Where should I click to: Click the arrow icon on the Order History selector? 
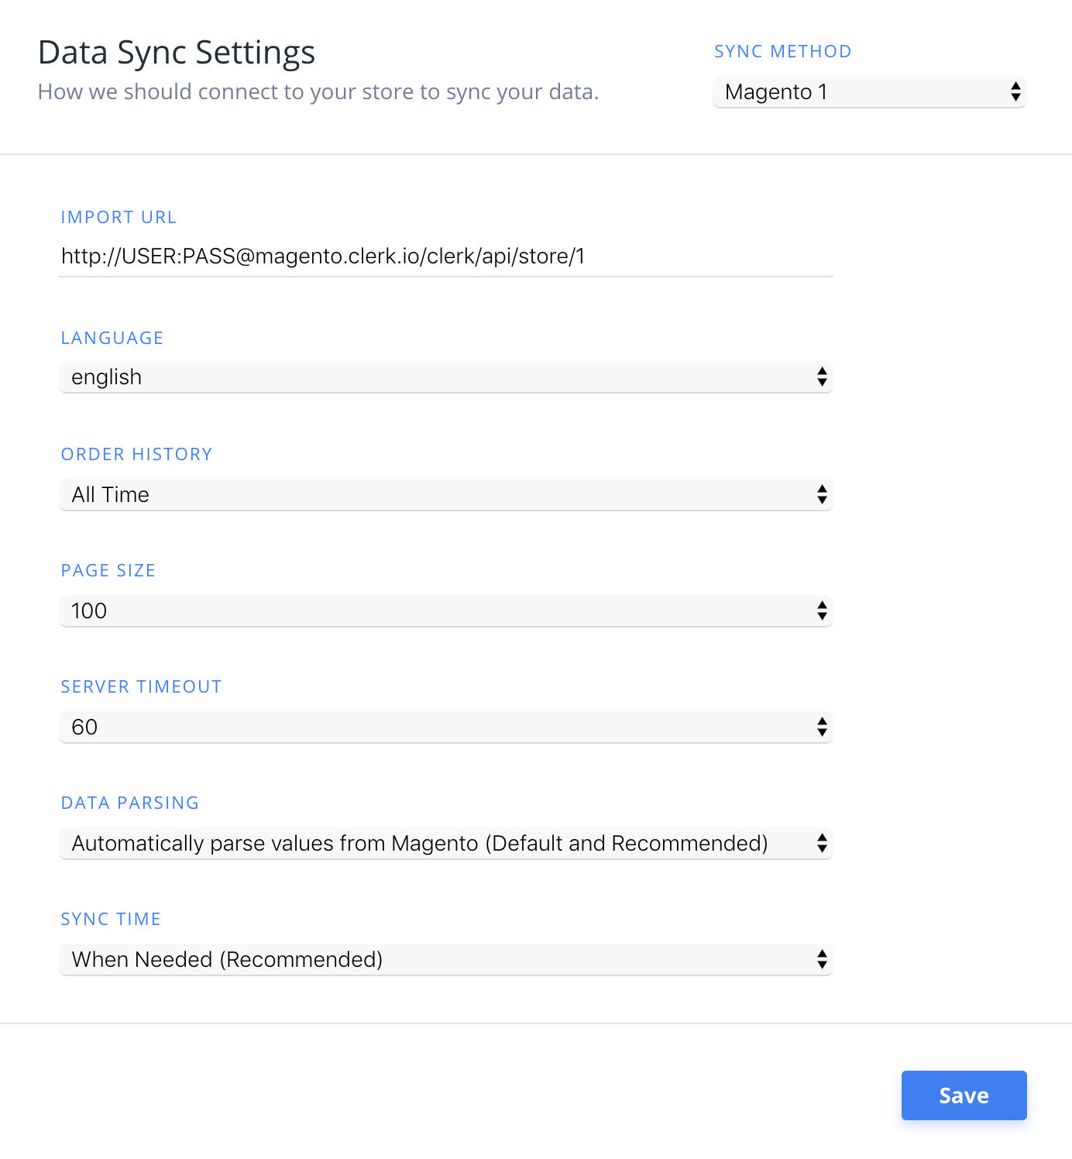point(822,495)
